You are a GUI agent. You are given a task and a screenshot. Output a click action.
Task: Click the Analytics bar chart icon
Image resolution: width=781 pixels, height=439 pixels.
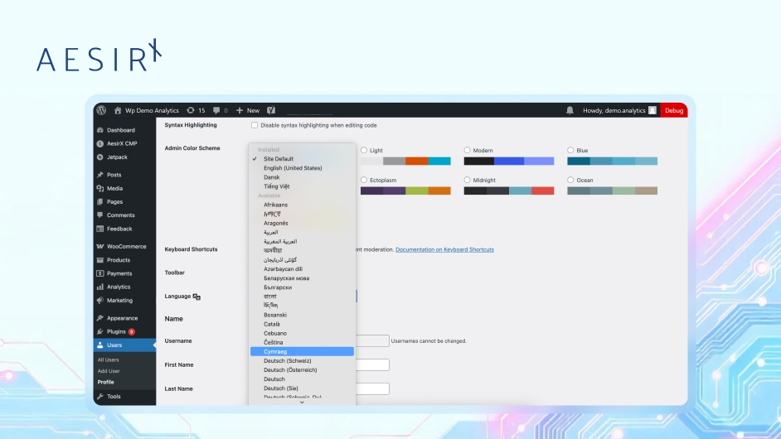[100, 287]
